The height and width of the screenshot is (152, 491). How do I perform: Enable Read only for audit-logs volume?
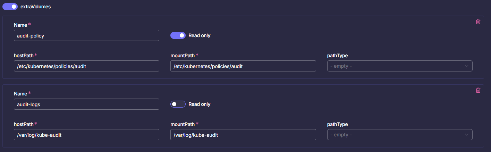coord(178,104)
